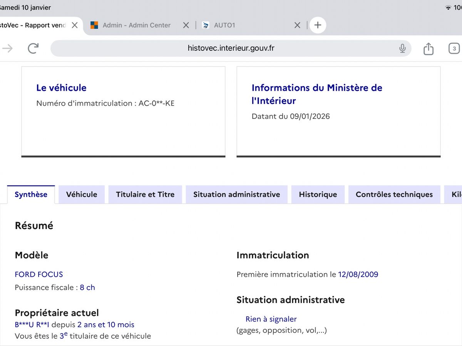Close the Admin Center browser tab

pos(186,25)
